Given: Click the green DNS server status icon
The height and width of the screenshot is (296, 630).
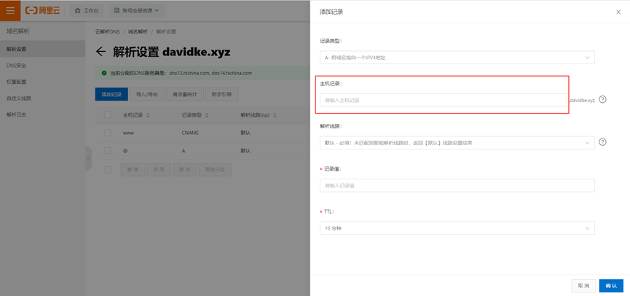Looking at the screenshot, I should pos(104,73).
